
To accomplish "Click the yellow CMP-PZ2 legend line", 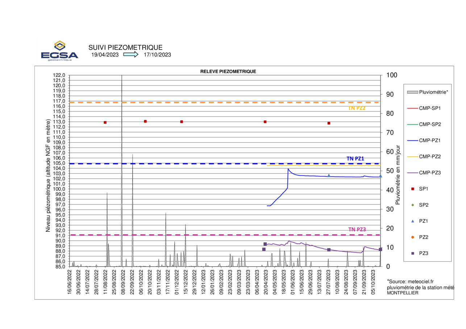I will point(412,156).
